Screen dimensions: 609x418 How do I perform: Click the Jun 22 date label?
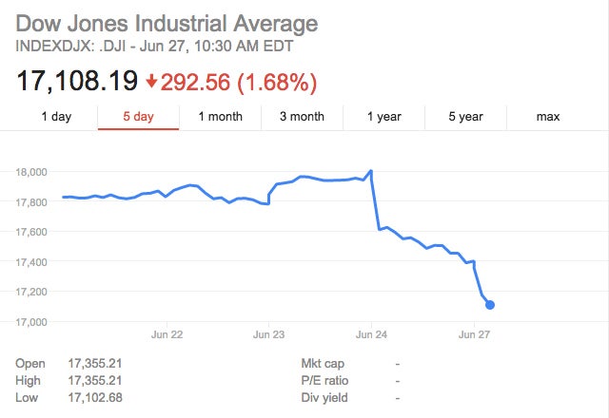[167, 334]
